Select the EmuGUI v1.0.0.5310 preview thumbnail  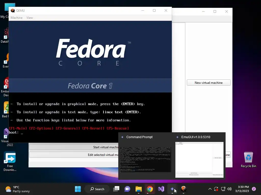pyautogui.click(x=199, y=160)
